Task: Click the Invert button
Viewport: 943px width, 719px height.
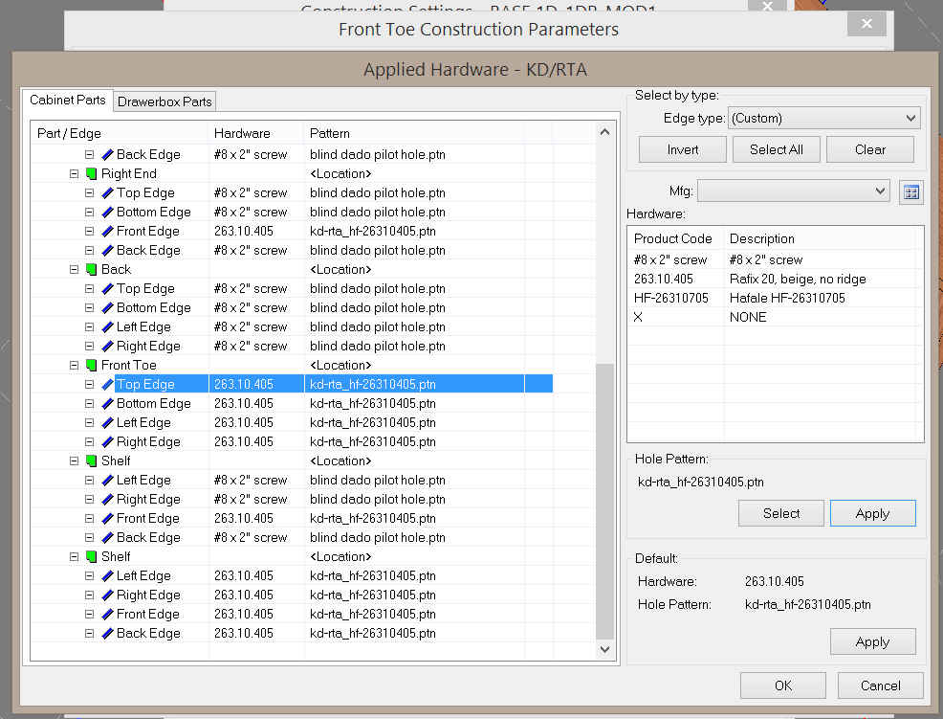Action: point(682,149)
